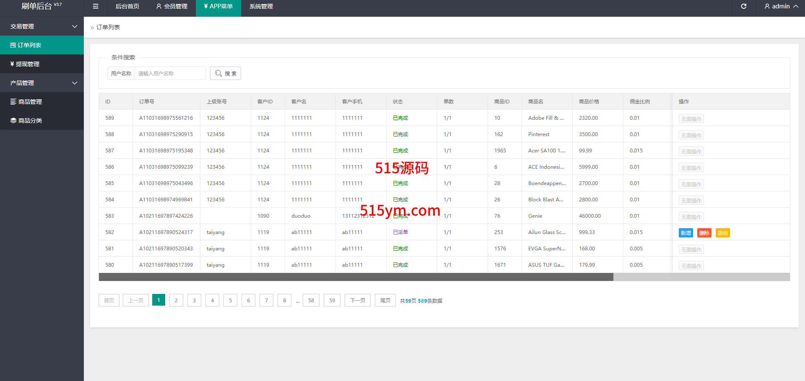Open 会员管理 in the top navigation
805x381 pixels.
tap(172, 6)
